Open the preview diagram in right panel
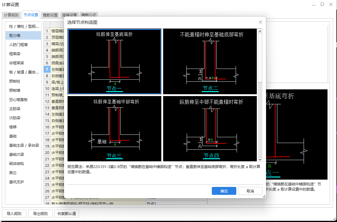 tap(297, 134)
